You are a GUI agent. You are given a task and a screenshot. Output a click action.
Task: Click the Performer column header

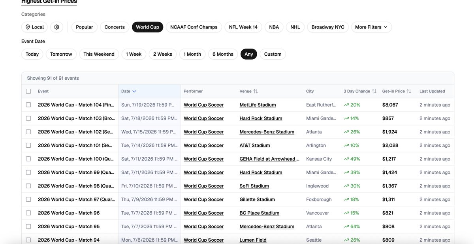pos(193,91)
